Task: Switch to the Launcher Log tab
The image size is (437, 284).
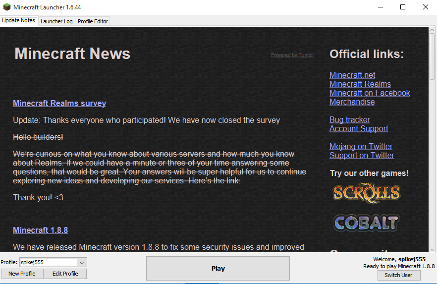Action: tap(56, 21)
